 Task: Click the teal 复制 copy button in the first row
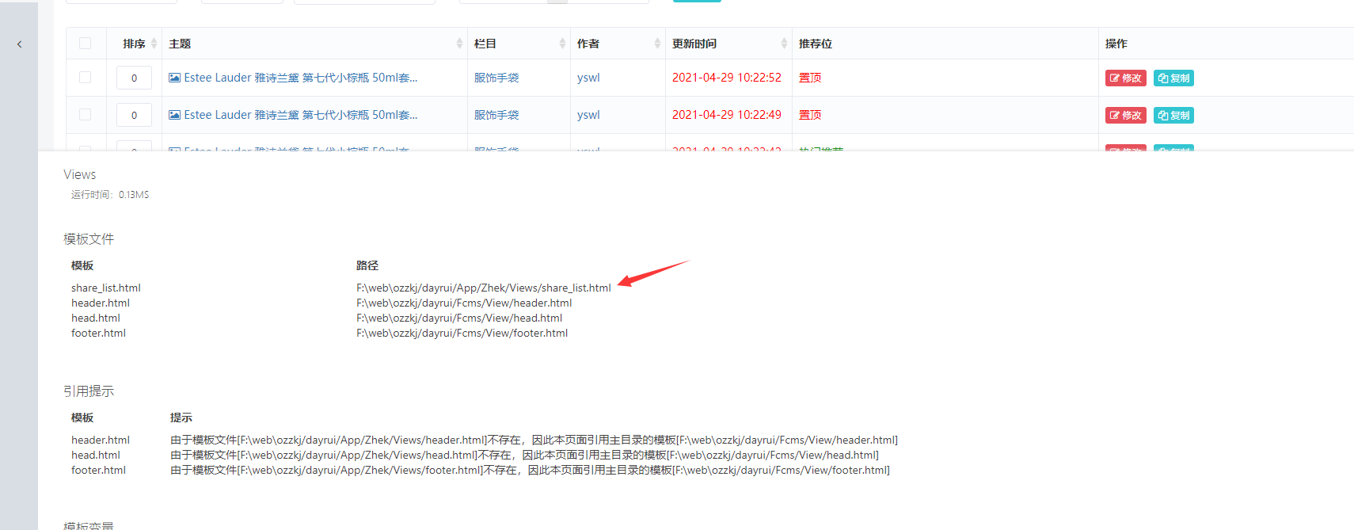pyautogui.click(x=1173, y=78)
